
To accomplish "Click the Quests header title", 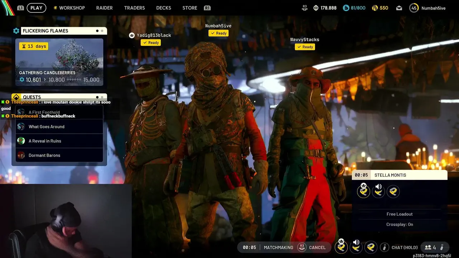I will point(32,97).
